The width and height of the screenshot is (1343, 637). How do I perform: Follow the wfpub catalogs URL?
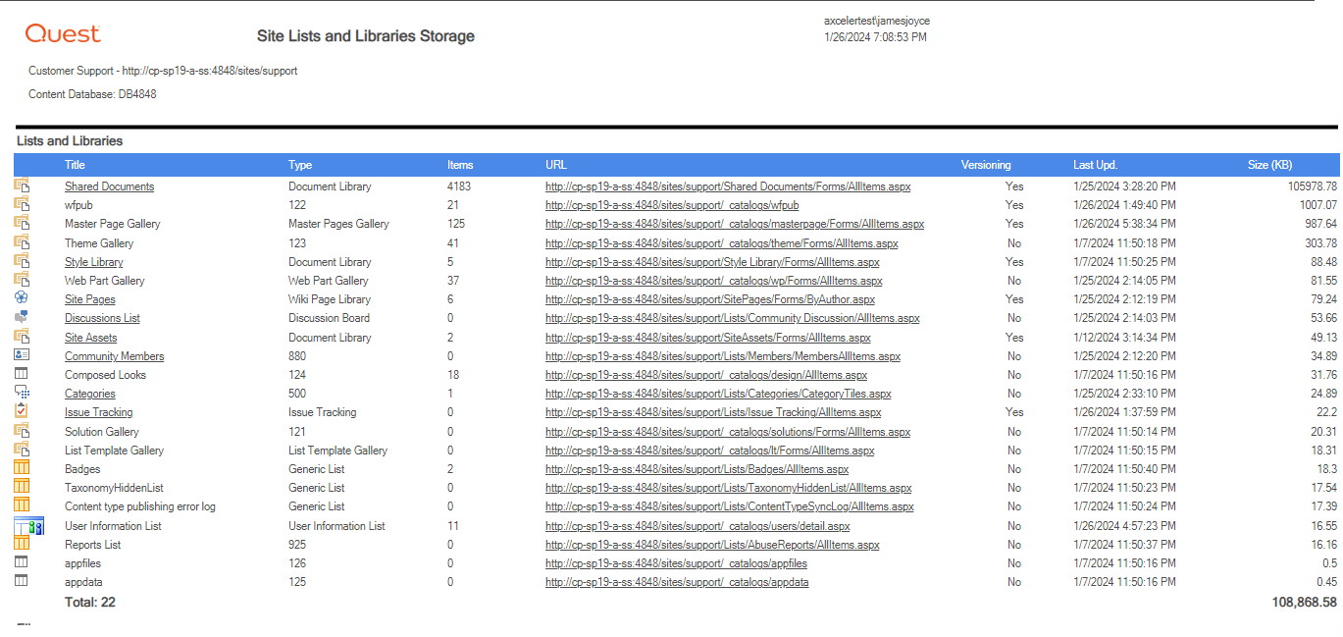[x=675, y=204]
